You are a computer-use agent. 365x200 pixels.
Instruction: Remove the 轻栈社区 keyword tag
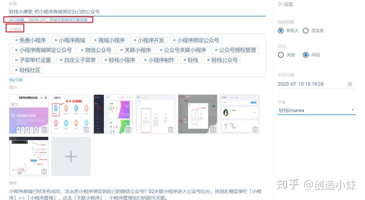pyautogui.click(x=16, y=70)
